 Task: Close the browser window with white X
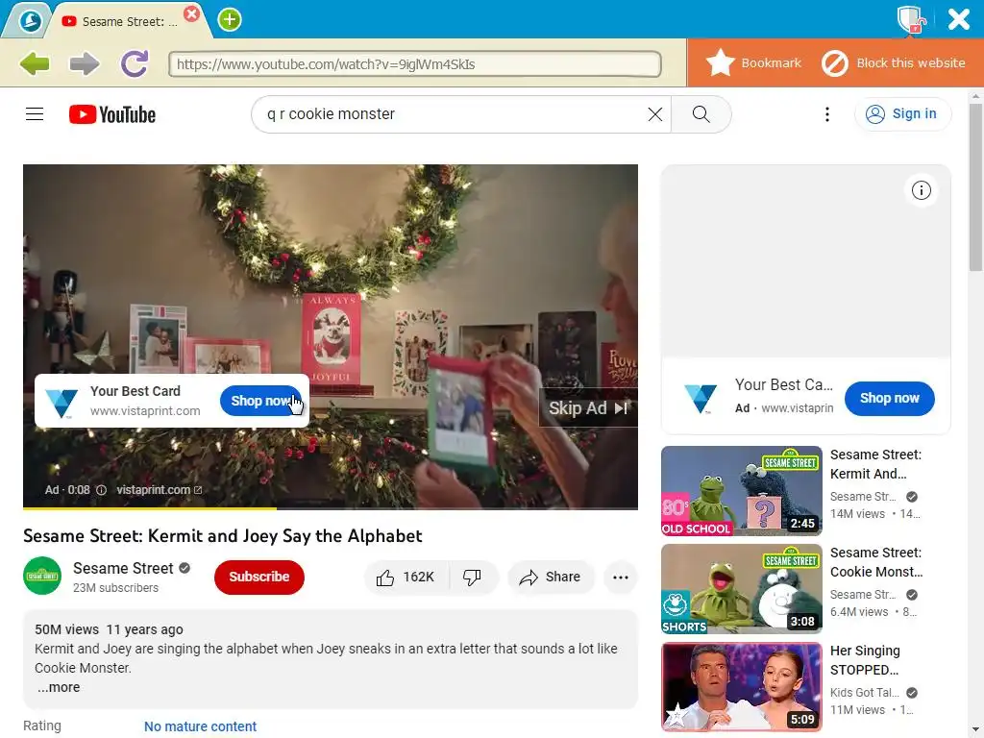tap(958, 19)
